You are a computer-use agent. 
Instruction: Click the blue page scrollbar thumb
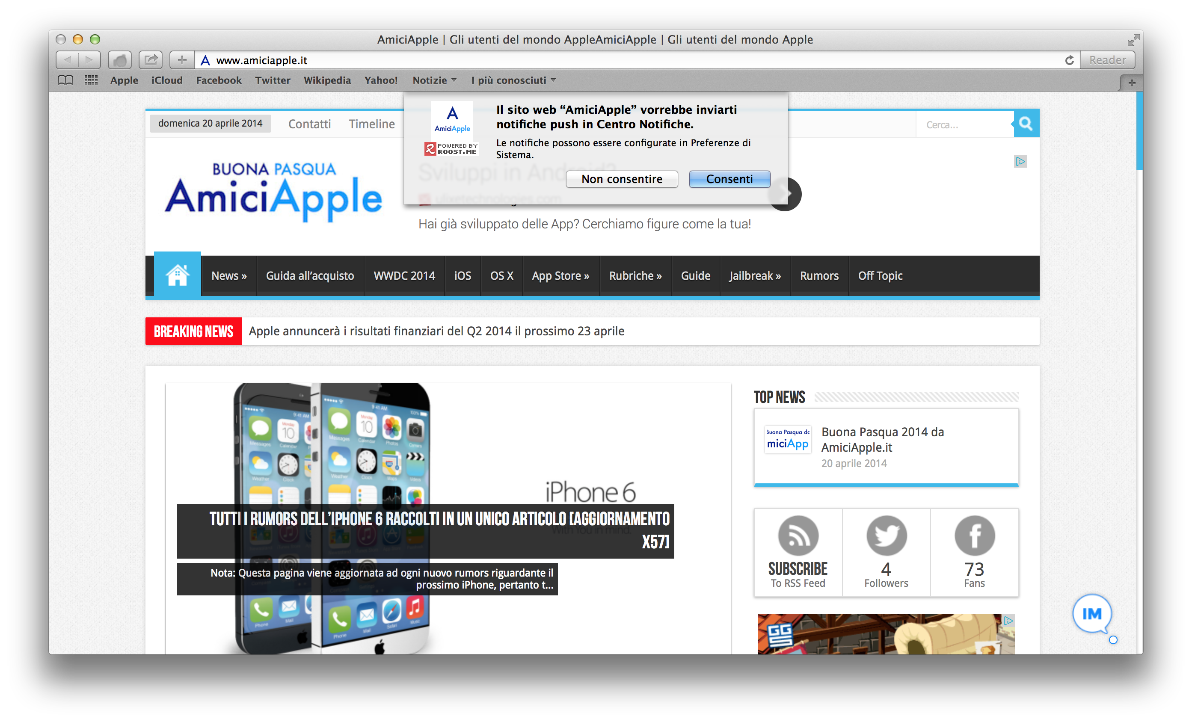[x=1140, y=130]
